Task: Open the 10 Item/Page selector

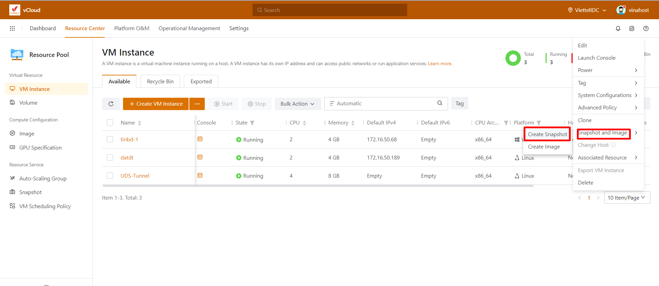Action: (x=627, y=198)
